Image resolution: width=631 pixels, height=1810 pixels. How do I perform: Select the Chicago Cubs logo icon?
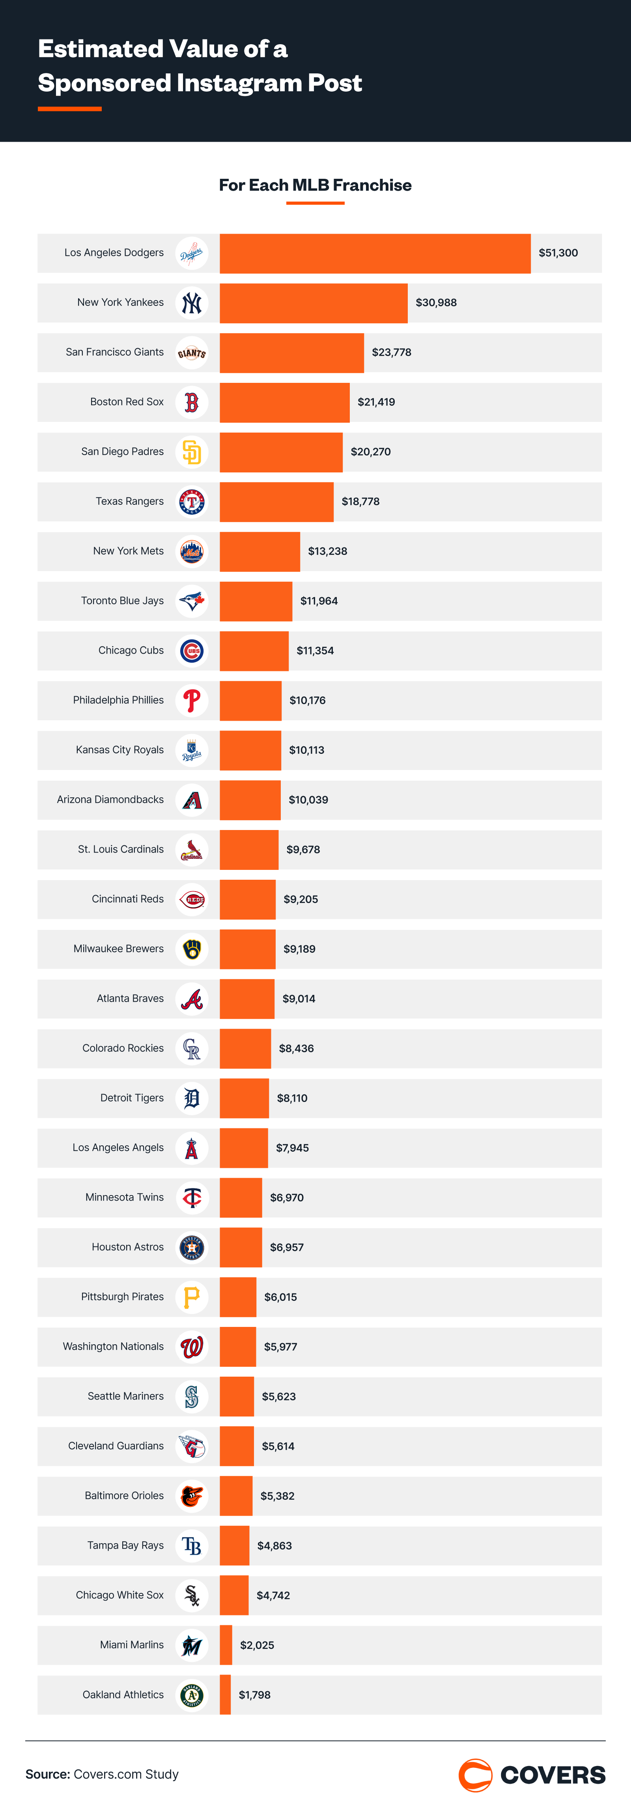192,651
